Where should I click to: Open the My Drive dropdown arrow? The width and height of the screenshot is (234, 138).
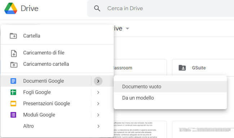(x=127, y=28)
